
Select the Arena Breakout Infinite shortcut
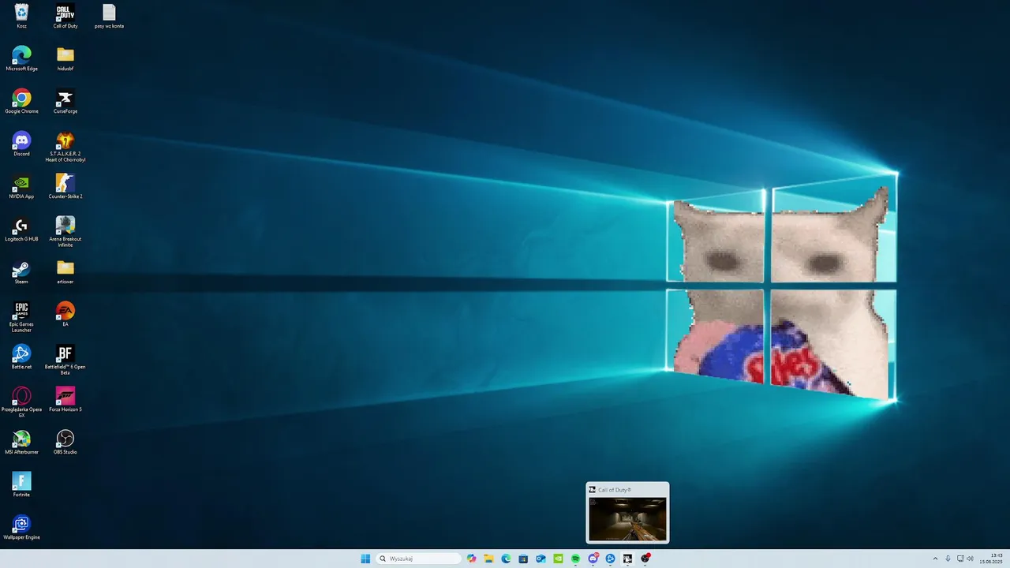click(65, 232)
